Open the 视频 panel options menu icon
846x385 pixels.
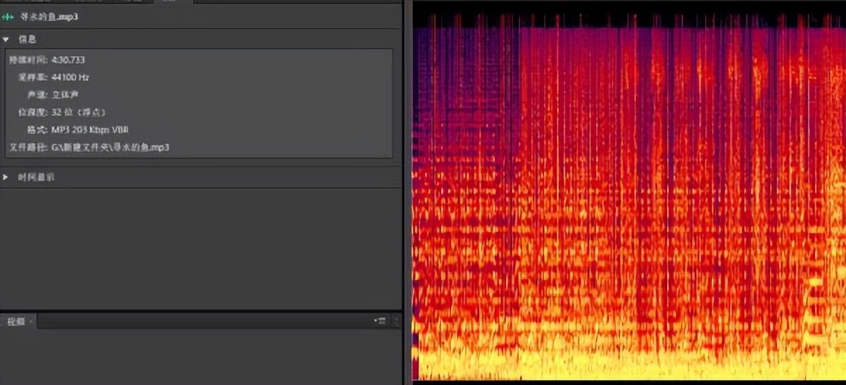coord(381,321)
